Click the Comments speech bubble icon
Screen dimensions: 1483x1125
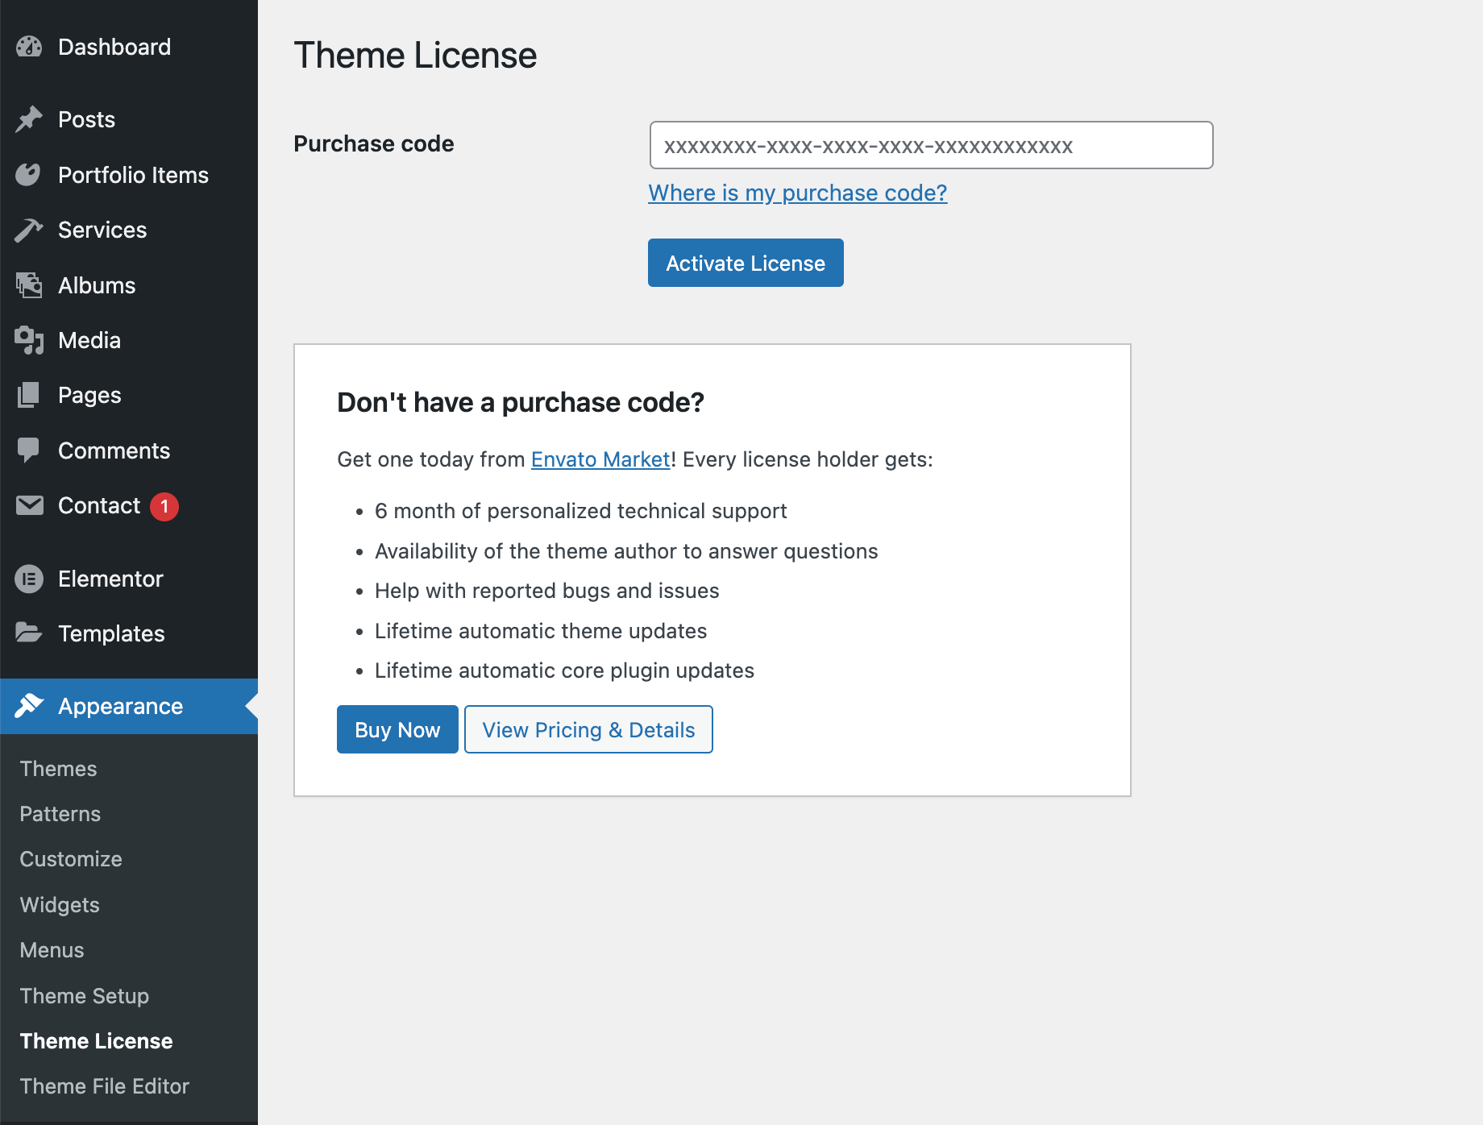[x=29, y=450]
